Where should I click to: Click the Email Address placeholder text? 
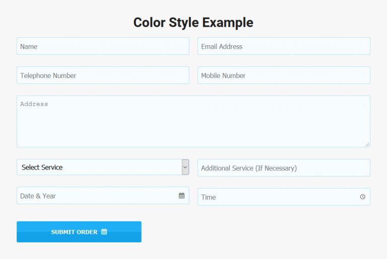tap(222, 46)
